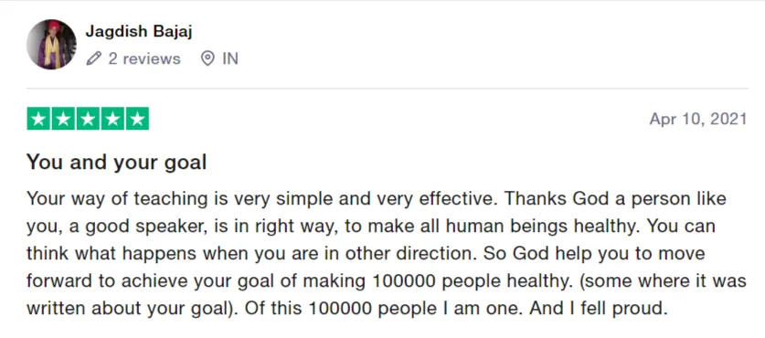765x338 pixels.
Task: Click the location pin icon
Action: pyautogui.click(x=207, y=59)
